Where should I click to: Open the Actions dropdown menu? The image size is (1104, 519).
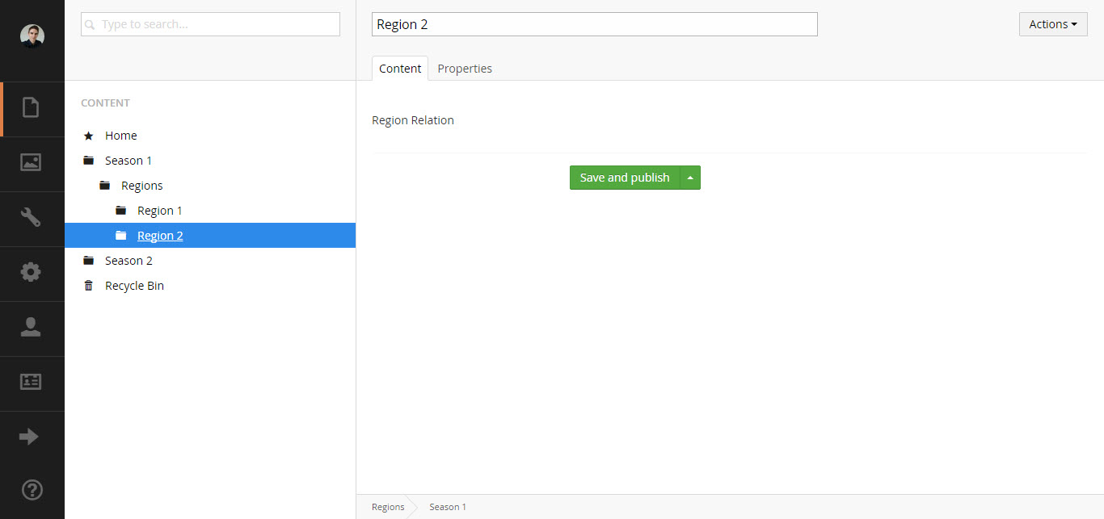1052,24
